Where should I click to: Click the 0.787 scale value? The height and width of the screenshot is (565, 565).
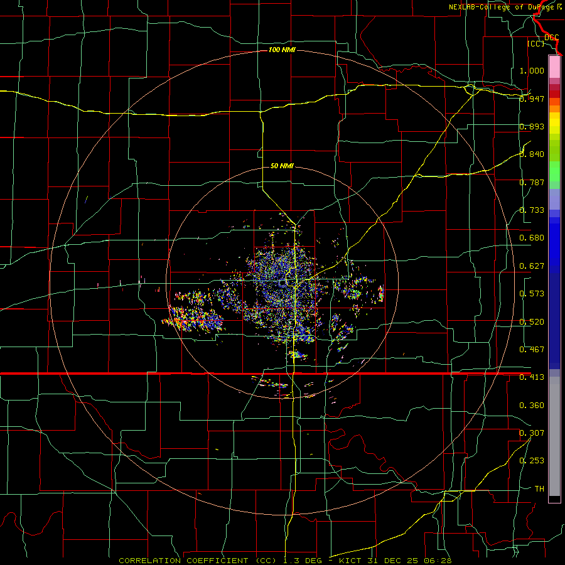532,182
